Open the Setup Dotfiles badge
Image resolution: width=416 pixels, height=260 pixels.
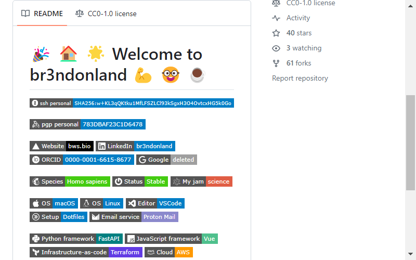[58, 217]
